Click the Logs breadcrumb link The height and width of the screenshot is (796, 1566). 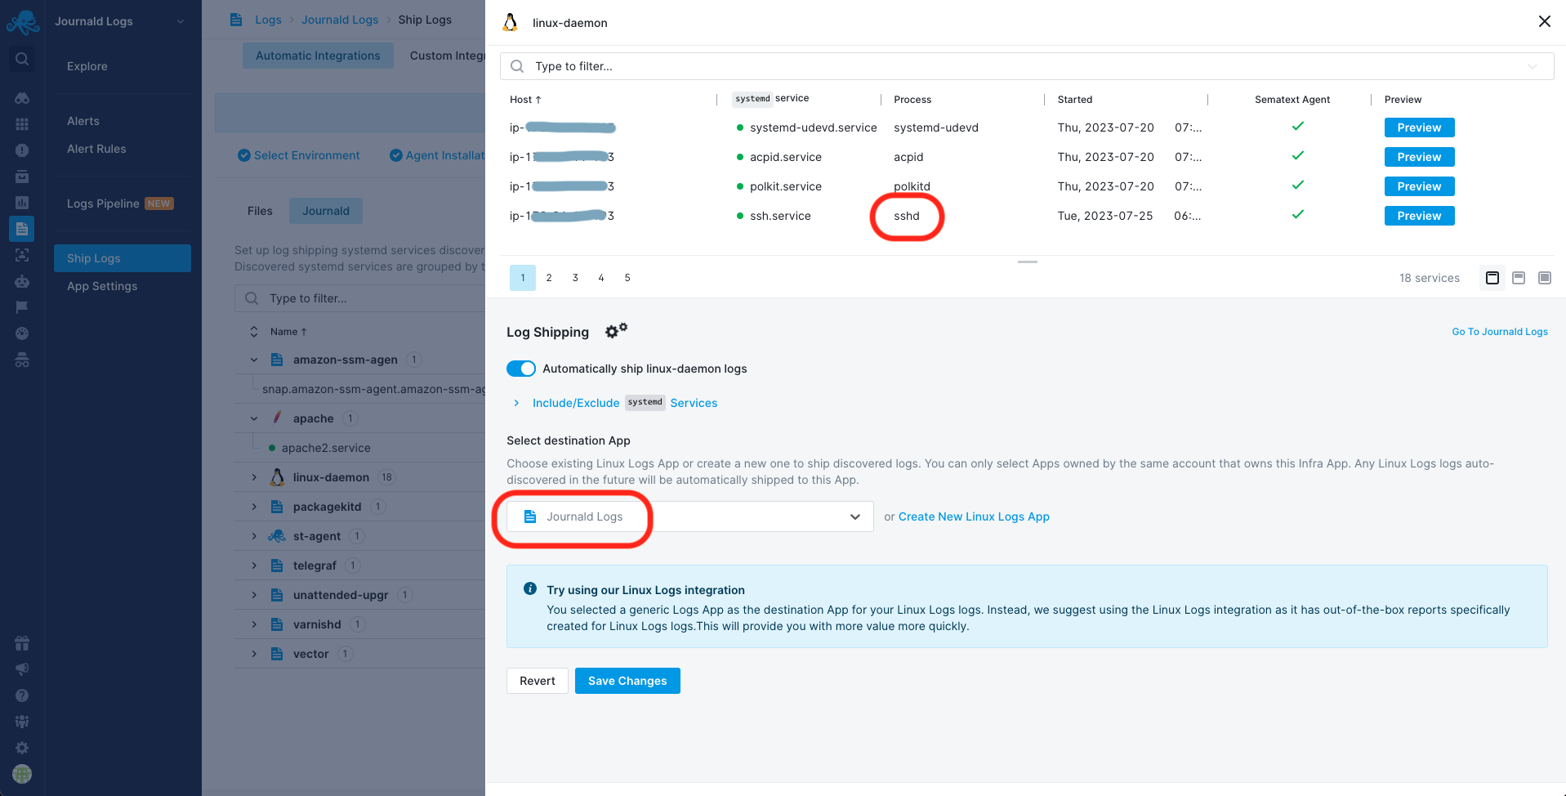click(x=268, y=20)
